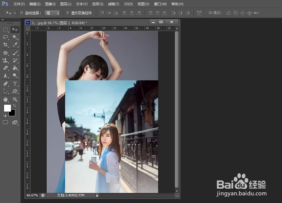Select the Path Selection tool
Viewport: 282px width, 203px height.
click(x=5, y=91)
